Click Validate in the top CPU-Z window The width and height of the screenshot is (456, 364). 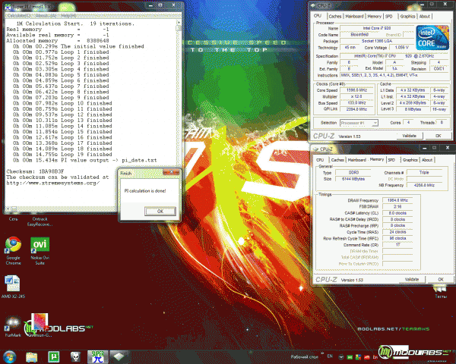click(409, 136)
